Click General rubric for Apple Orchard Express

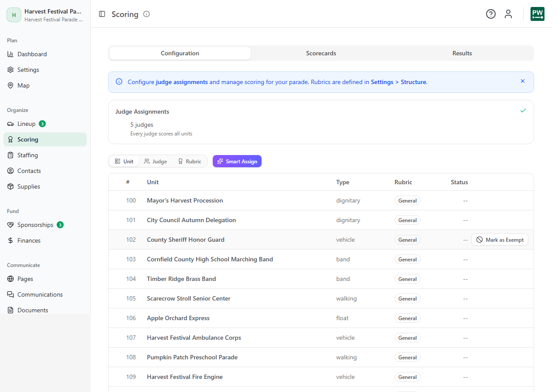(x=408, y=318)
